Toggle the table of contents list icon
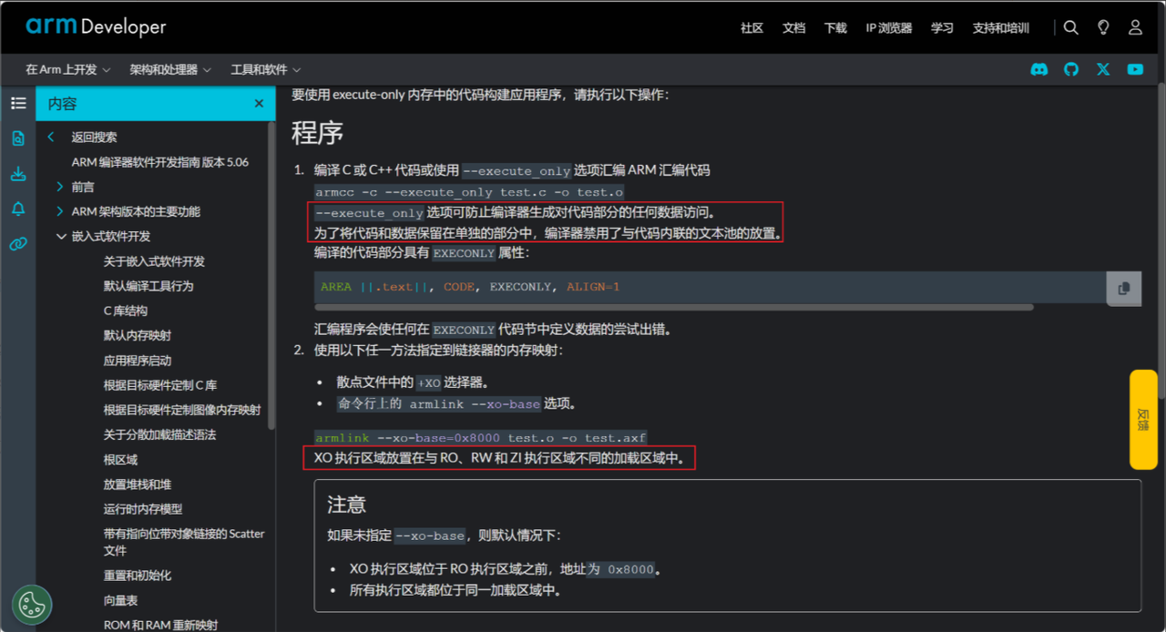The height and width of the screenshot is (632, 1166). click(x=18, y=104)
